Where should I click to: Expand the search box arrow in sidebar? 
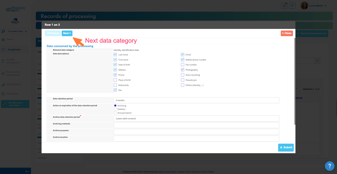[x=26, y=31]
